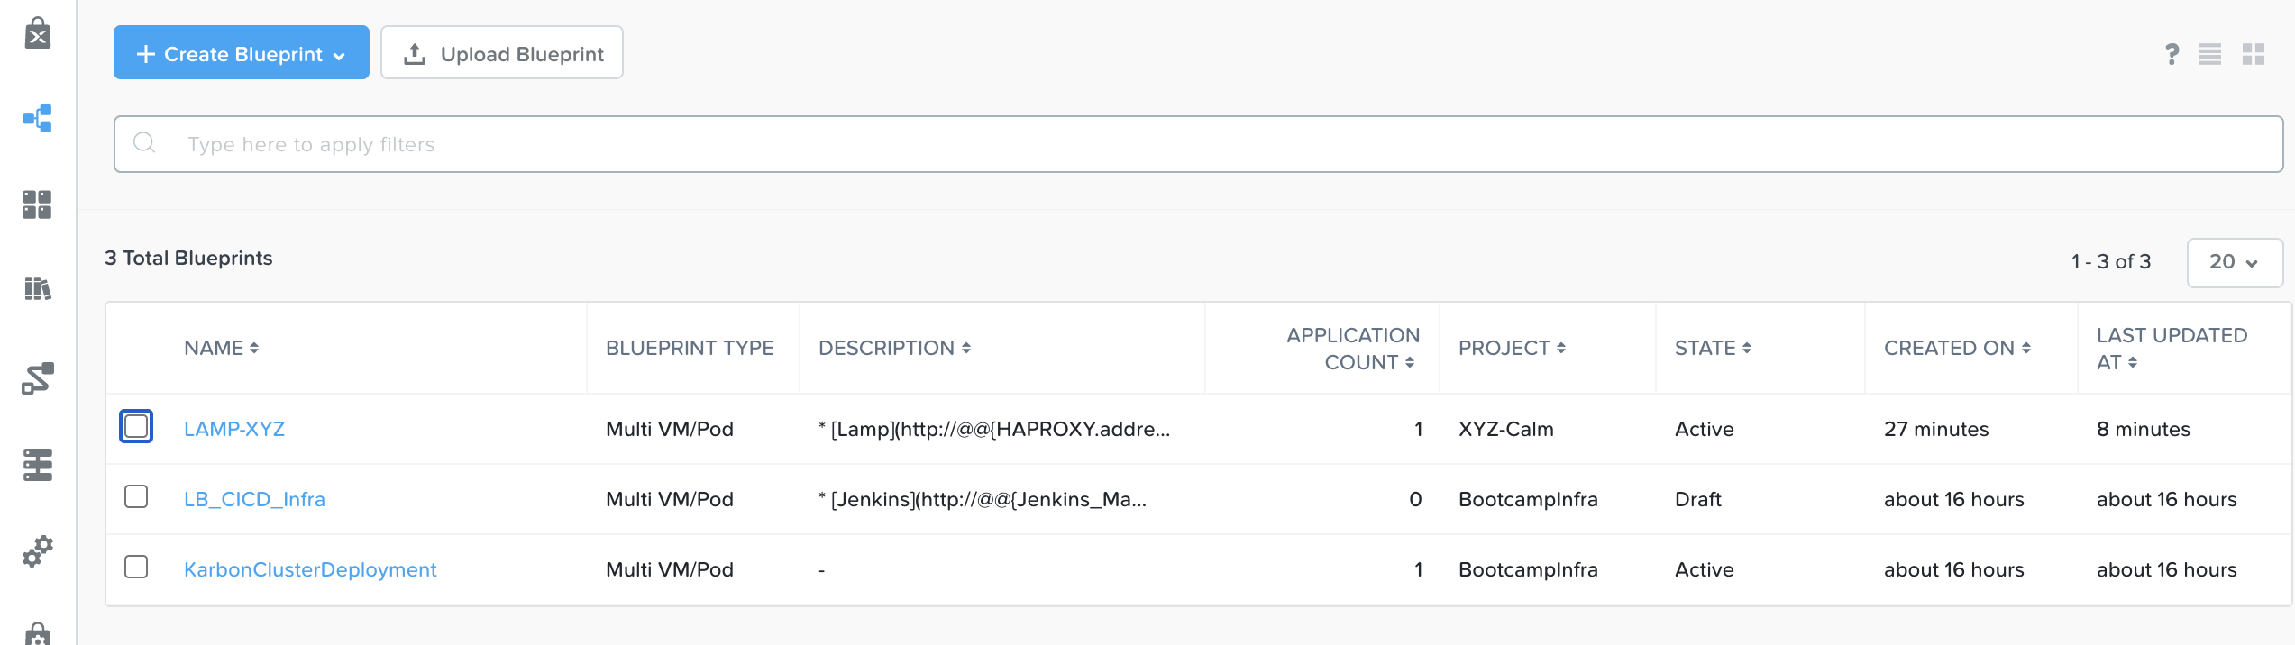The height and width of the screenshot is (645, 2295).
Task: Open the Library books icon in sidebar
Action: (37, 288)
